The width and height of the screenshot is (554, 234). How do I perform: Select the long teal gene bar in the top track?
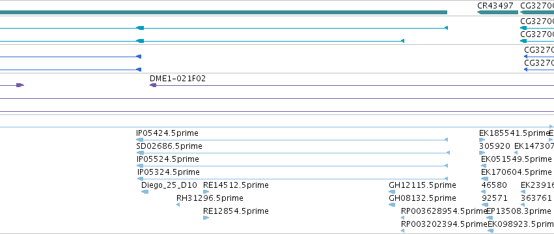click(223, 12)
